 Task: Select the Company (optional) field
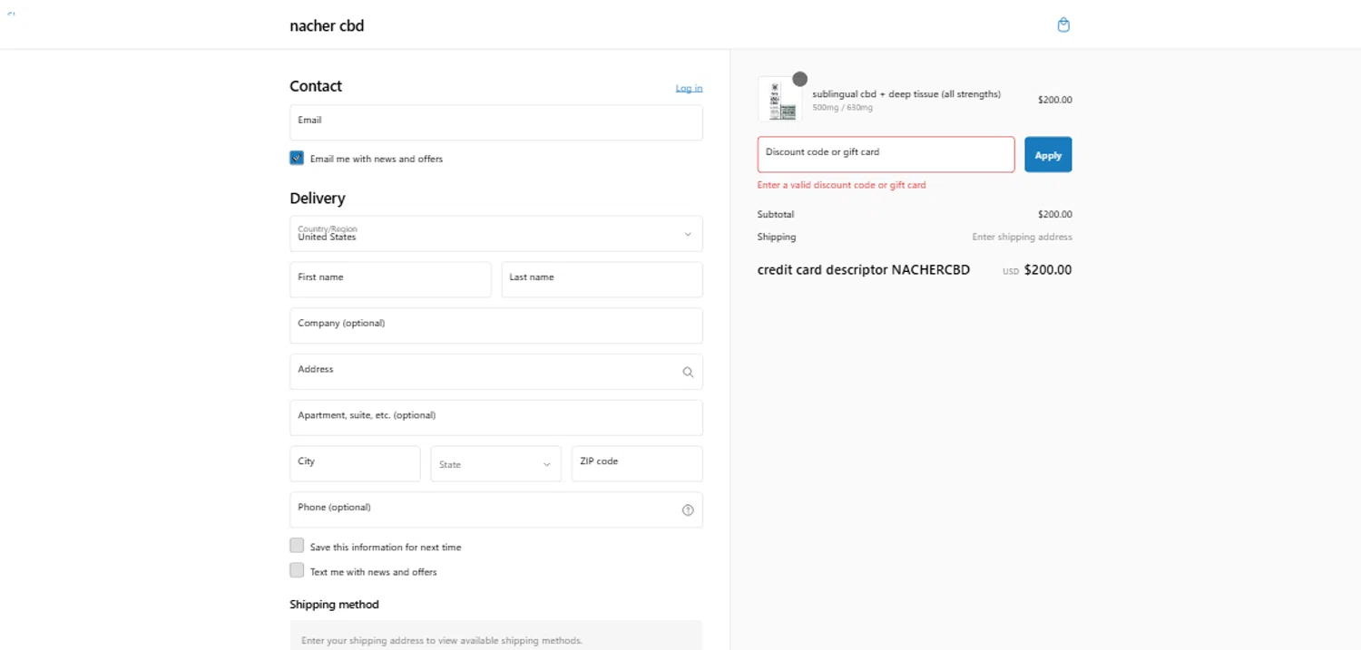tap(495, 326)
